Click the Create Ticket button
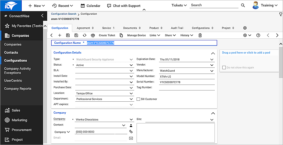The width and height of the screenshot is (283, 145). click(x=107, y=35)
